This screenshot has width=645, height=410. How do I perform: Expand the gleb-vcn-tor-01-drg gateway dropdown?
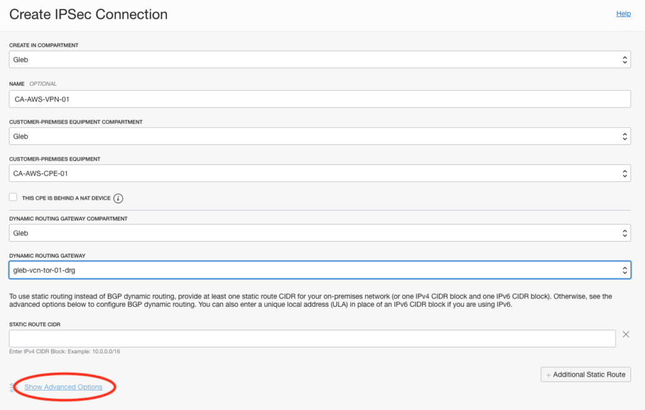click(319, 270)
